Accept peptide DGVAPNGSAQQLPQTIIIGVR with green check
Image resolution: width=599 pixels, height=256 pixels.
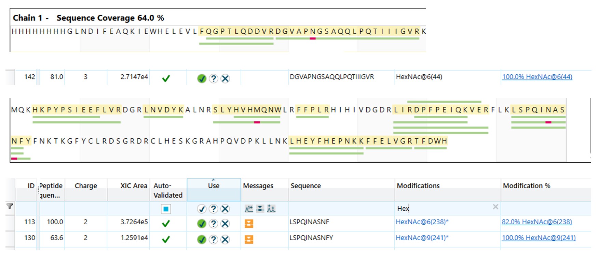click(x=202, y=79)
